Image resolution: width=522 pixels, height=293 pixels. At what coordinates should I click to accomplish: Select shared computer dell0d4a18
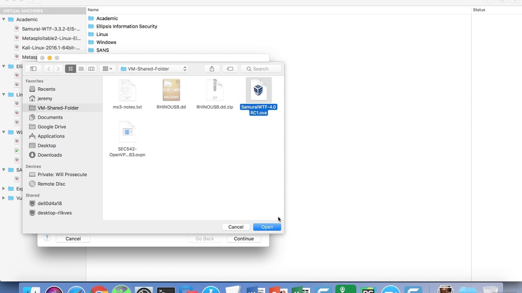(50, 203)
